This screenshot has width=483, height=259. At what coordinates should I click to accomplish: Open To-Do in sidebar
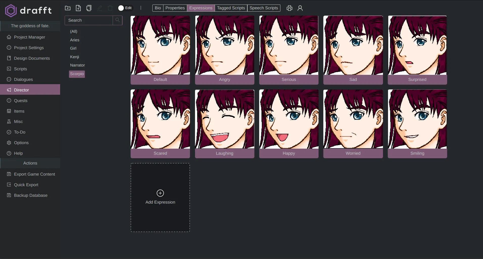[30, 132]
